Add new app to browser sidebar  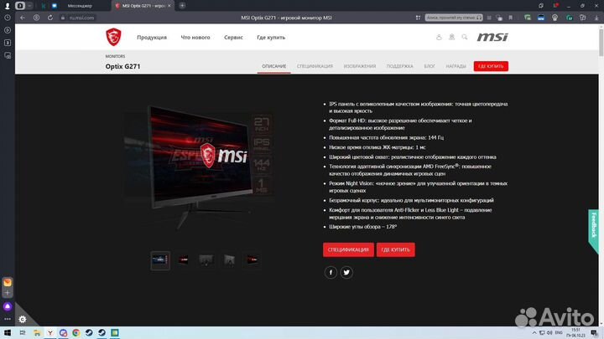coord(8,293)
